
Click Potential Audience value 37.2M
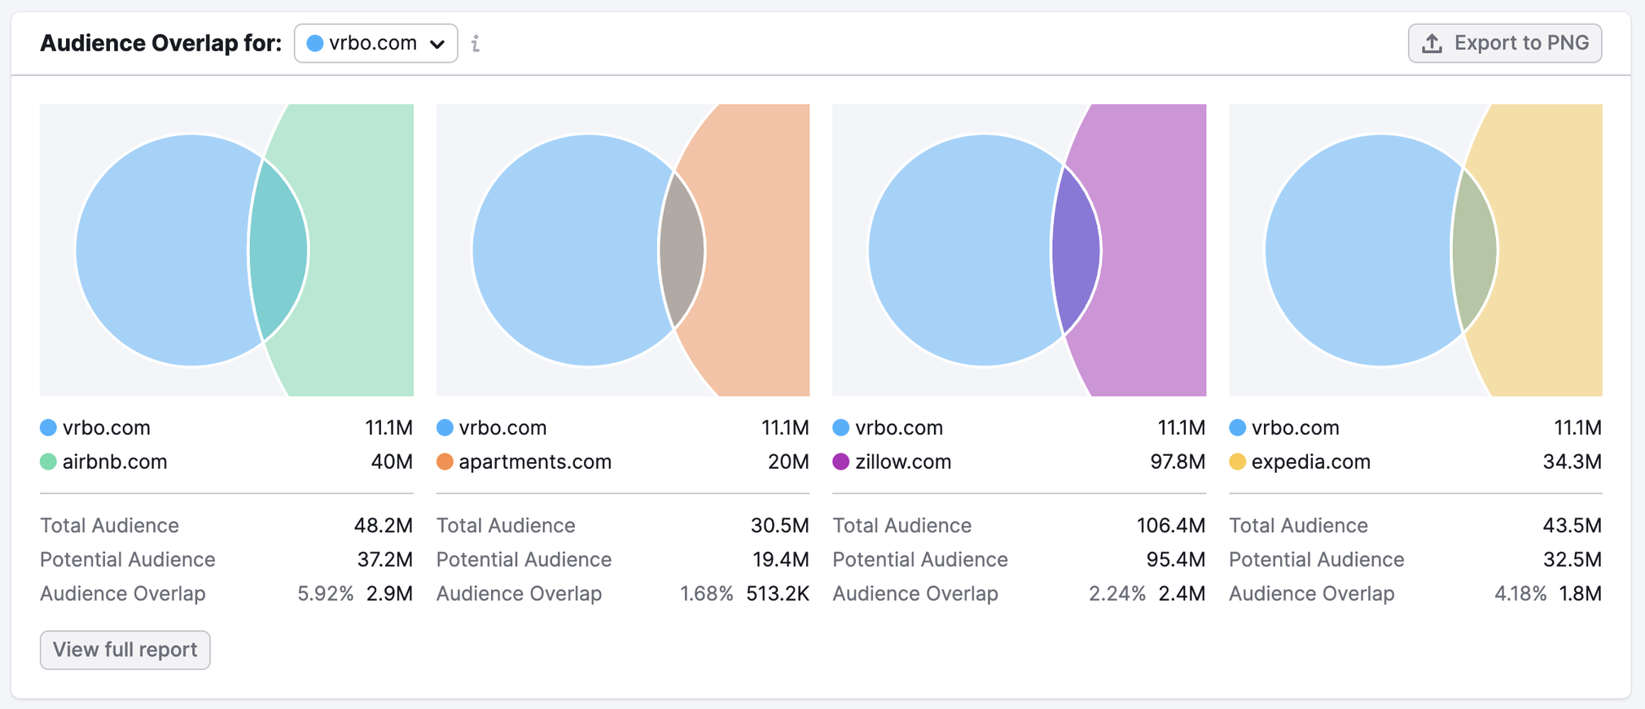[385, 559]
